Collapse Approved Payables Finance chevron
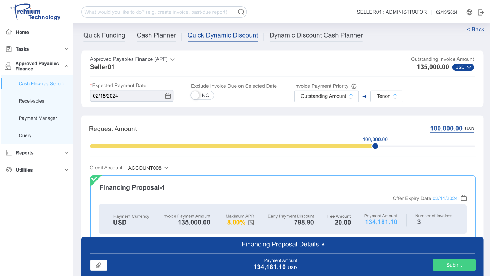Screen dimensions: 490x276 [x=66, y=66]
